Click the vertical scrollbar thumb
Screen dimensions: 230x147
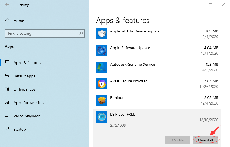click(x=229, y=51)
